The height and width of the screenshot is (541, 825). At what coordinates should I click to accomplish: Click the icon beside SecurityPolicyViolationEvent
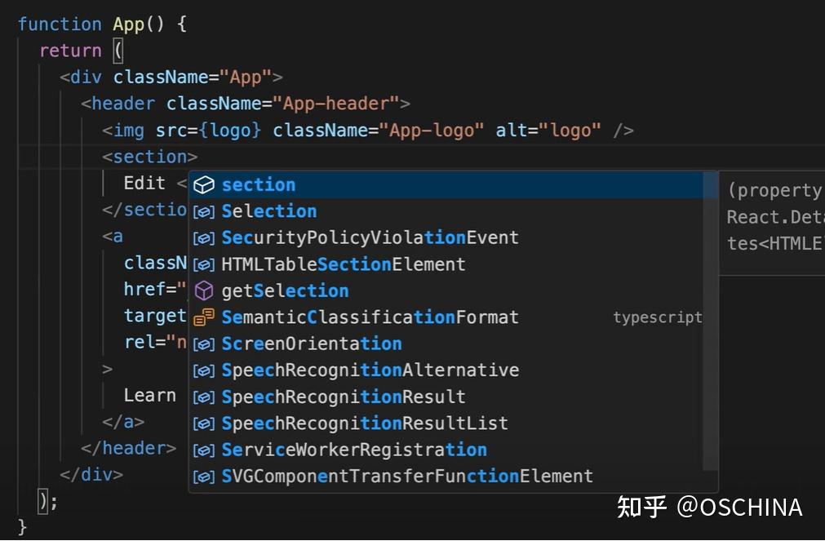(x=203, y=238)
